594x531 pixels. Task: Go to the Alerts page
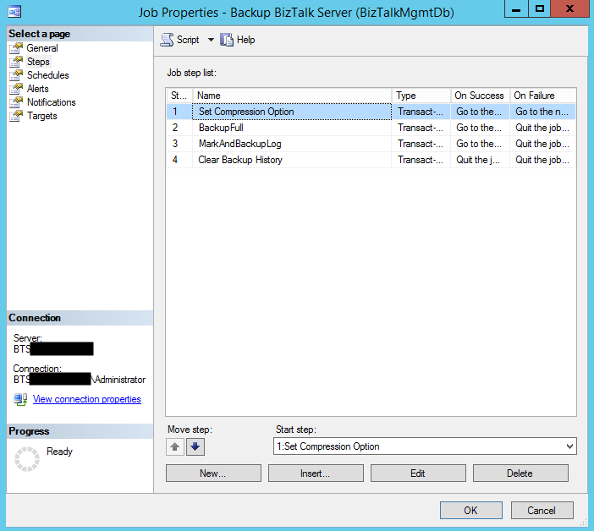(37, 89)
